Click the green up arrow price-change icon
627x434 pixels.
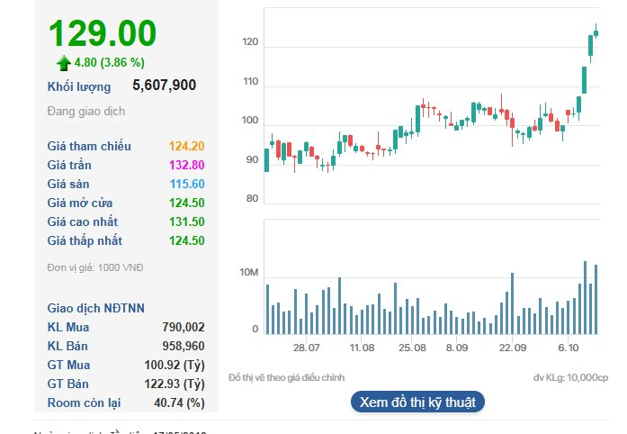pyautogui.click(x=63, y=62)
